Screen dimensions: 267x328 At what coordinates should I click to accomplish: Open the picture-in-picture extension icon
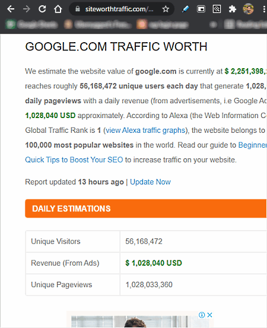click(x=201, y=9)
